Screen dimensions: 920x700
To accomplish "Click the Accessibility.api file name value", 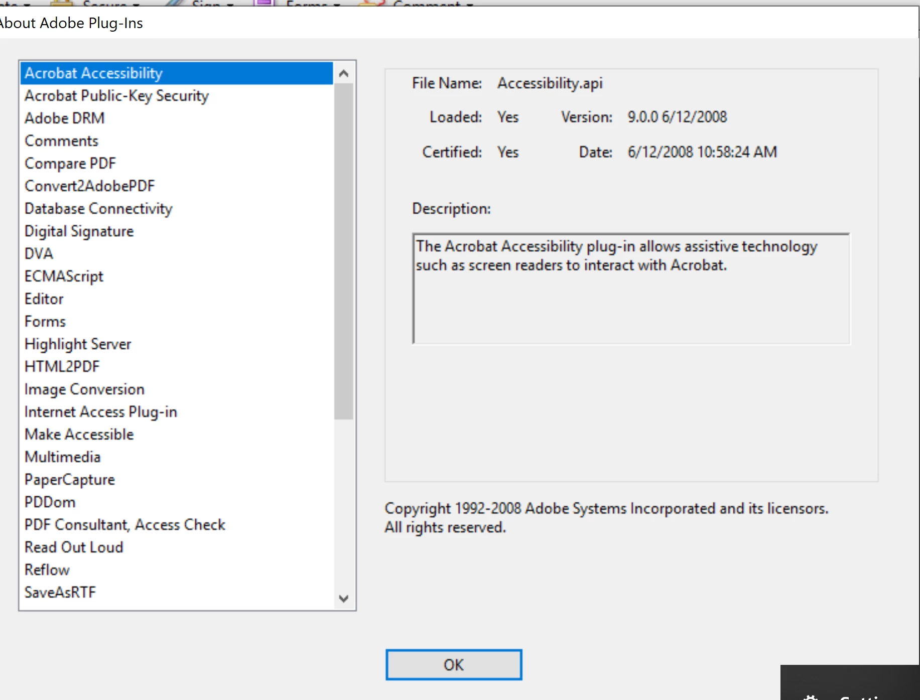I will pyautogui.click(x=550, y=83).
